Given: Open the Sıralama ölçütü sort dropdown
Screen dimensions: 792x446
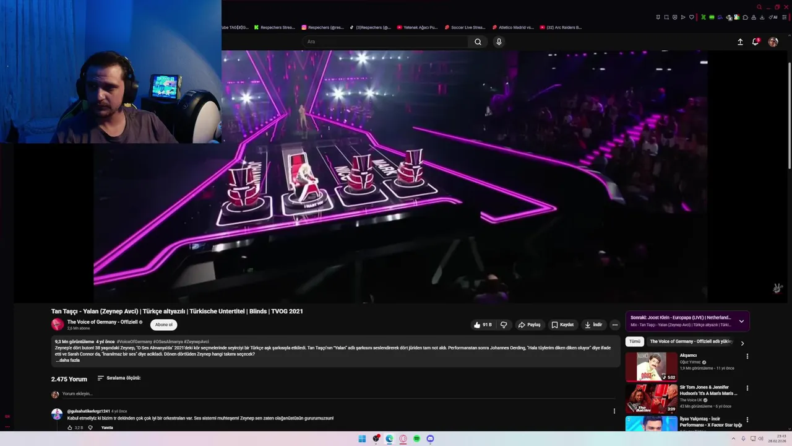Looking at the screenshot, I should pos(119,378).
